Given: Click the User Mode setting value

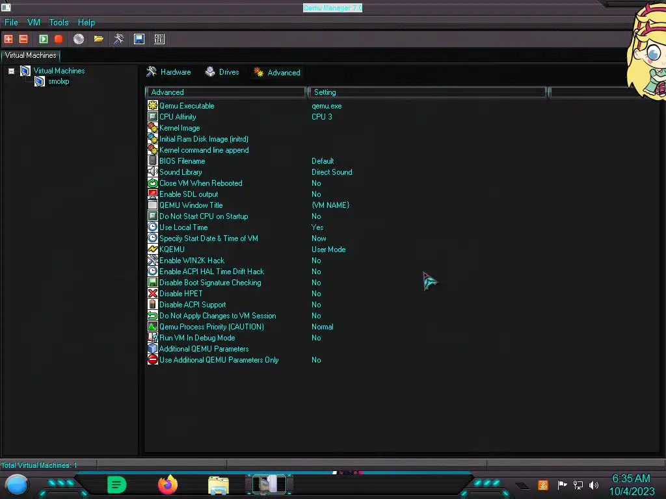Looking at the screenshot, I should pos(328,249).
